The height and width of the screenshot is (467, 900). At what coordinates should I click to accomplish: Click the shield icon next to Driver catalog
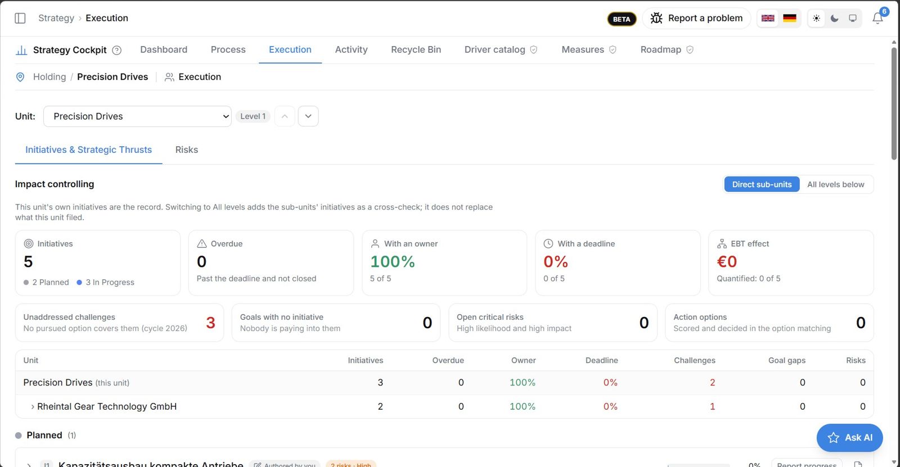click(534, 49)
